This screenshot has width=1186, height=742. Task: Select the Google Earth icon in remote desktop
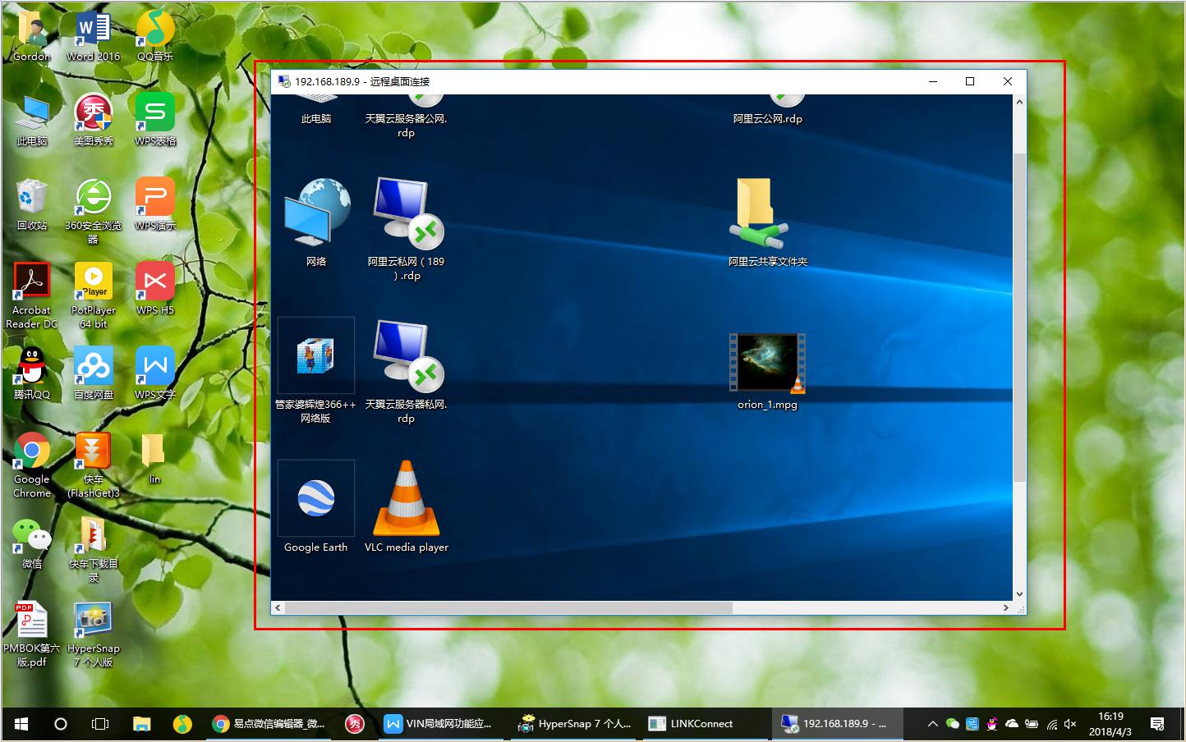tap(316, 501)
